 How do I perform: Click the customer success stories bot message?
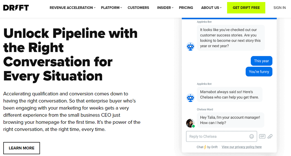tap(231, 38)
